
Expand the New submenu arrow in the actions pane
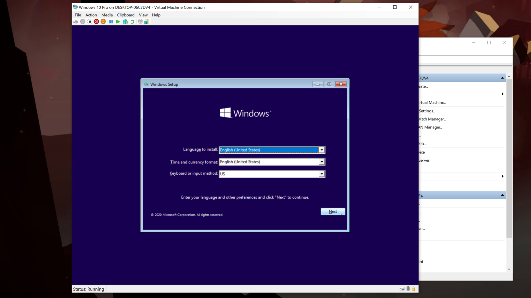tap(502, 94)
